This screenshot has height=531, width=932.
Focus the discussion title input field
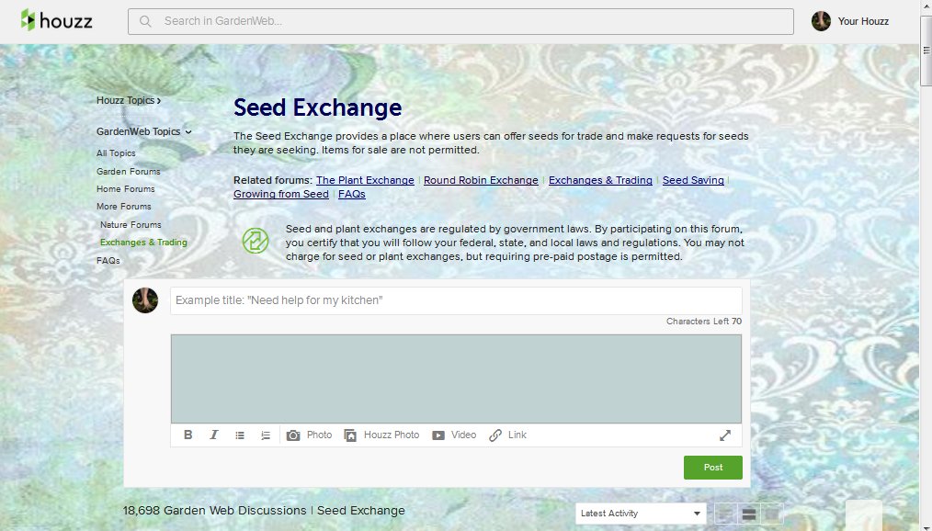[x=456, y=300]
